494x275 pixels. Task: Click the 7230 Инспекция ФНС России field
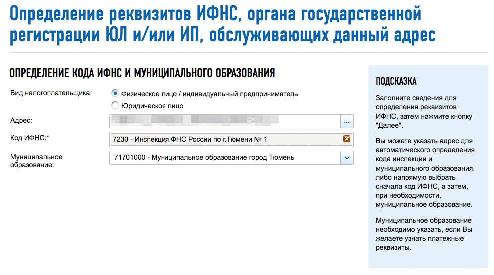(224, 139)
